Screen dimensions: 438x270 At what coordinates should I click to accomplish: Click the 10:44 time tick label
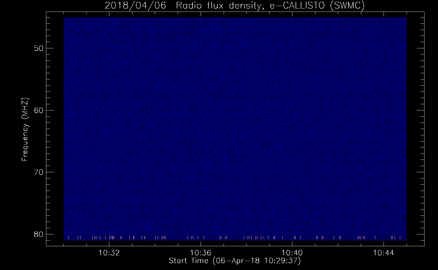click(384, 253)
